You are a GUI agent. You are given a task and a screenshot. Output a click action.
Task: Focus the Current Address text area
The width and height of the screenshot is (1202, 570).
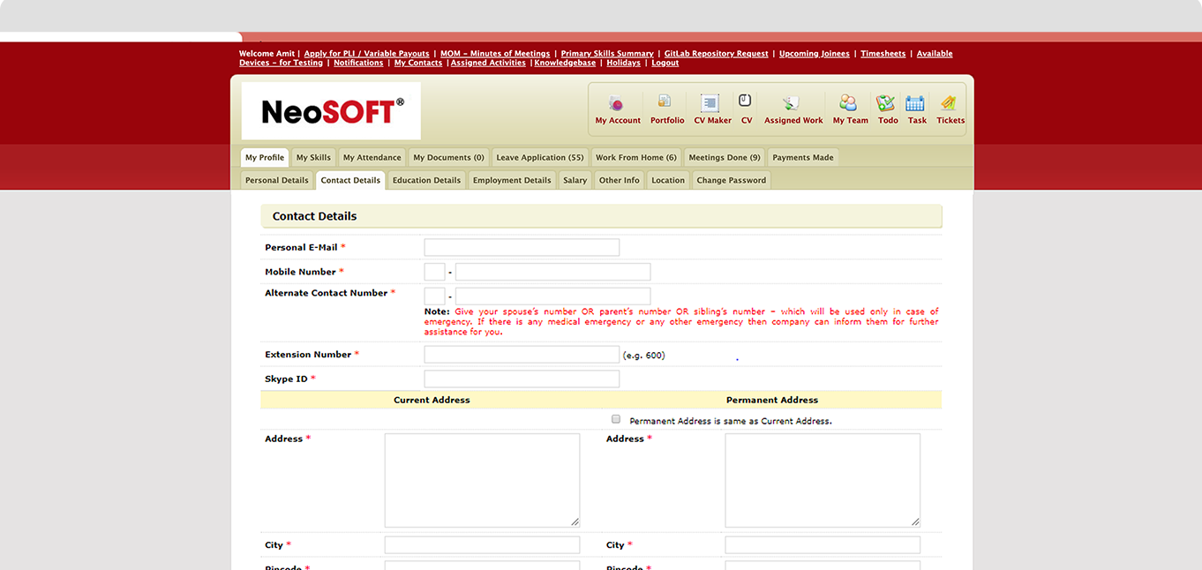pos(482,481)
